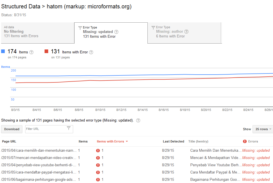Open the 25 rows dropdown

[x=262, y=129]
